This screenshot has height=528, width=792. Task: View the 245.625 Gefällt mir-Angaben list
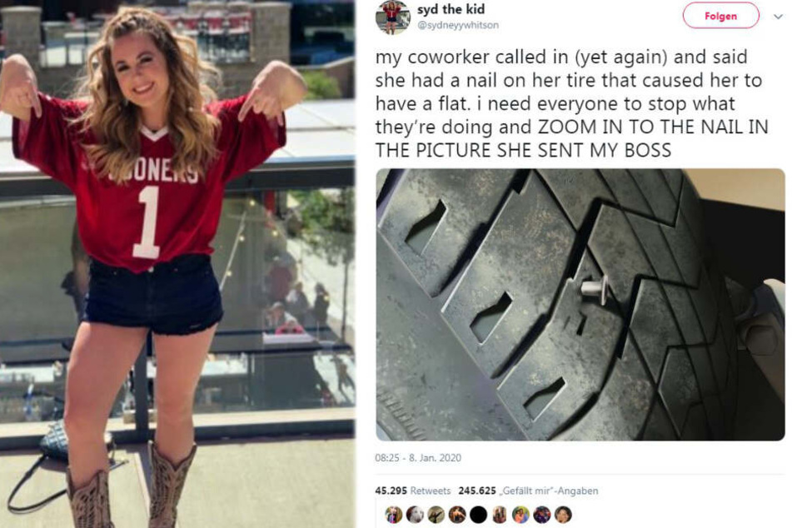[528, 491]
